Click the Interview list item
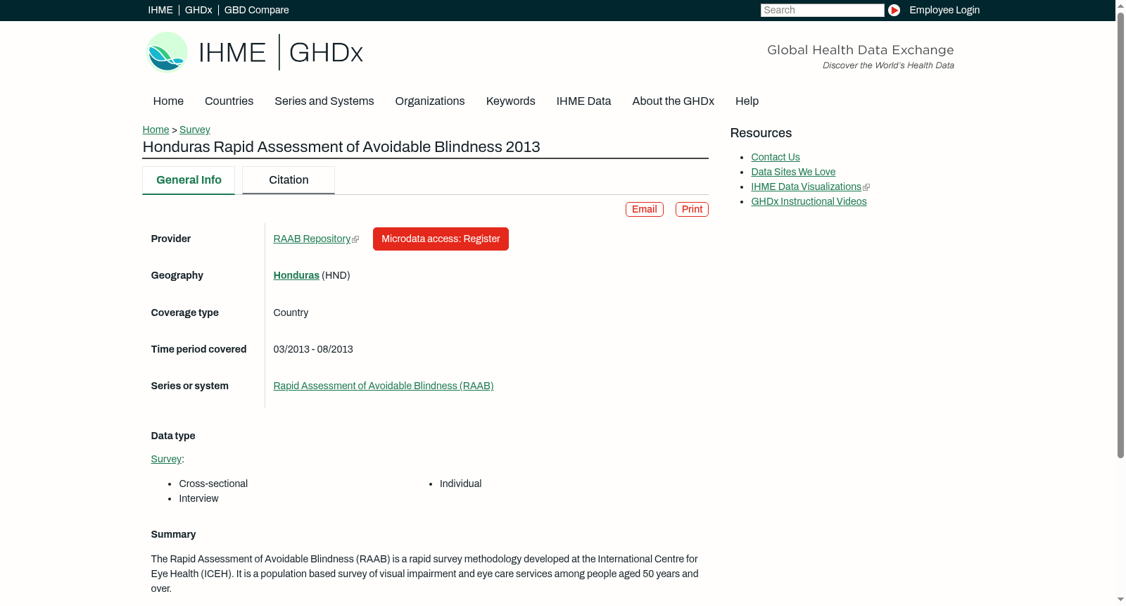1126x606 pixels. (198, 498)
